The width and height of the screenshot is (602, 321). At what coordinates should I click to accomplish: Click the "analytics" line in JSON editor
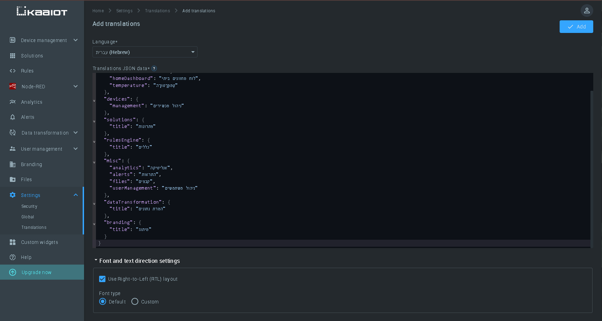tap(141, 168)
